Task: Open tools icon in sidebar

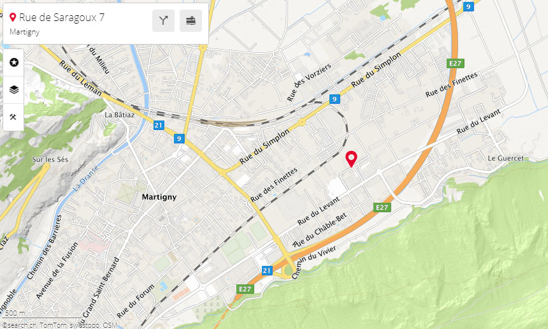Action: point(13,117)
